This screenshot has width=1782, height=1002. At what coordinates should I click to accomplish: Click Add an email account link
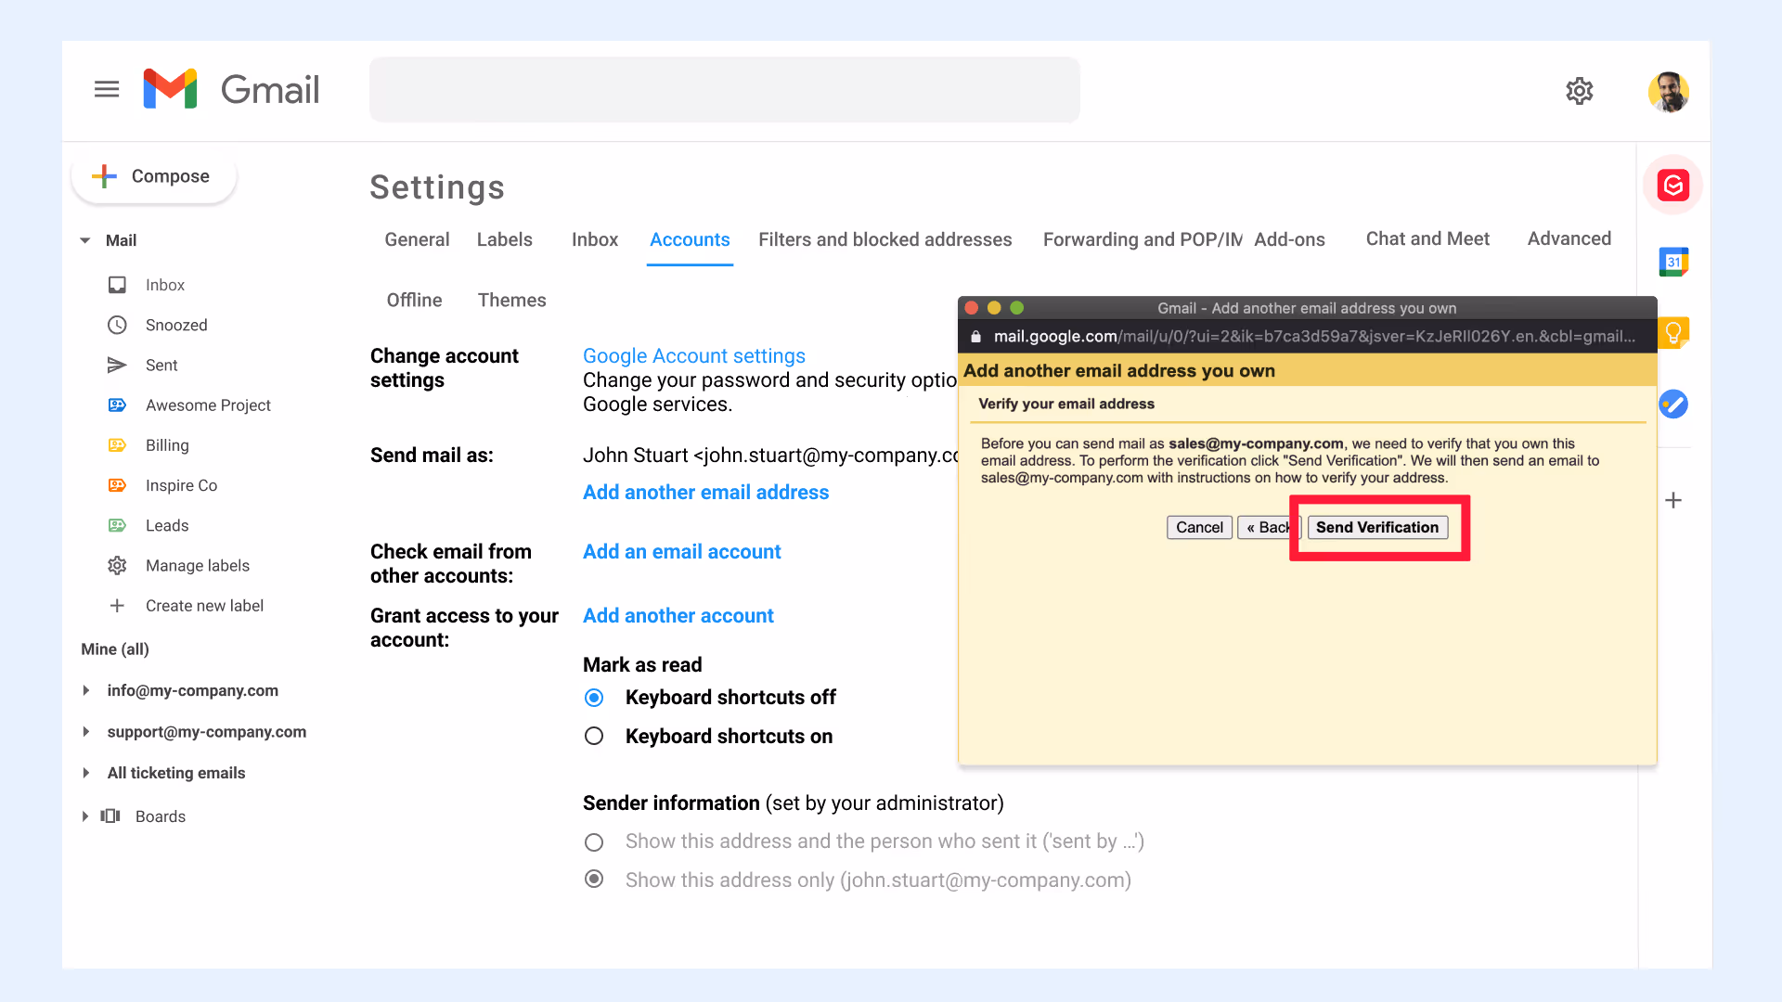(681, 551)
